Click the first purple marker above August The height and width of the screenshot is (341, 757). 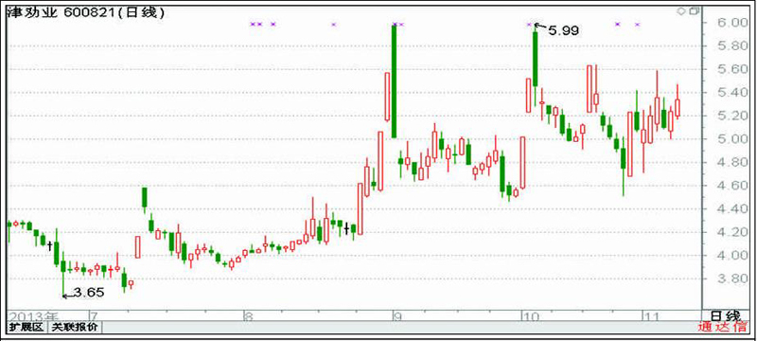tap(253, 24)
